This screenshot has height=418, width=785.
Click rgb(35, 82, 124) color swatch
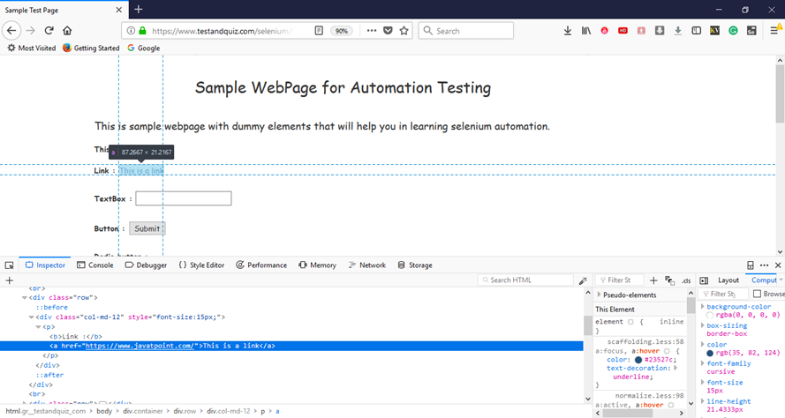[x=710, y=353]
